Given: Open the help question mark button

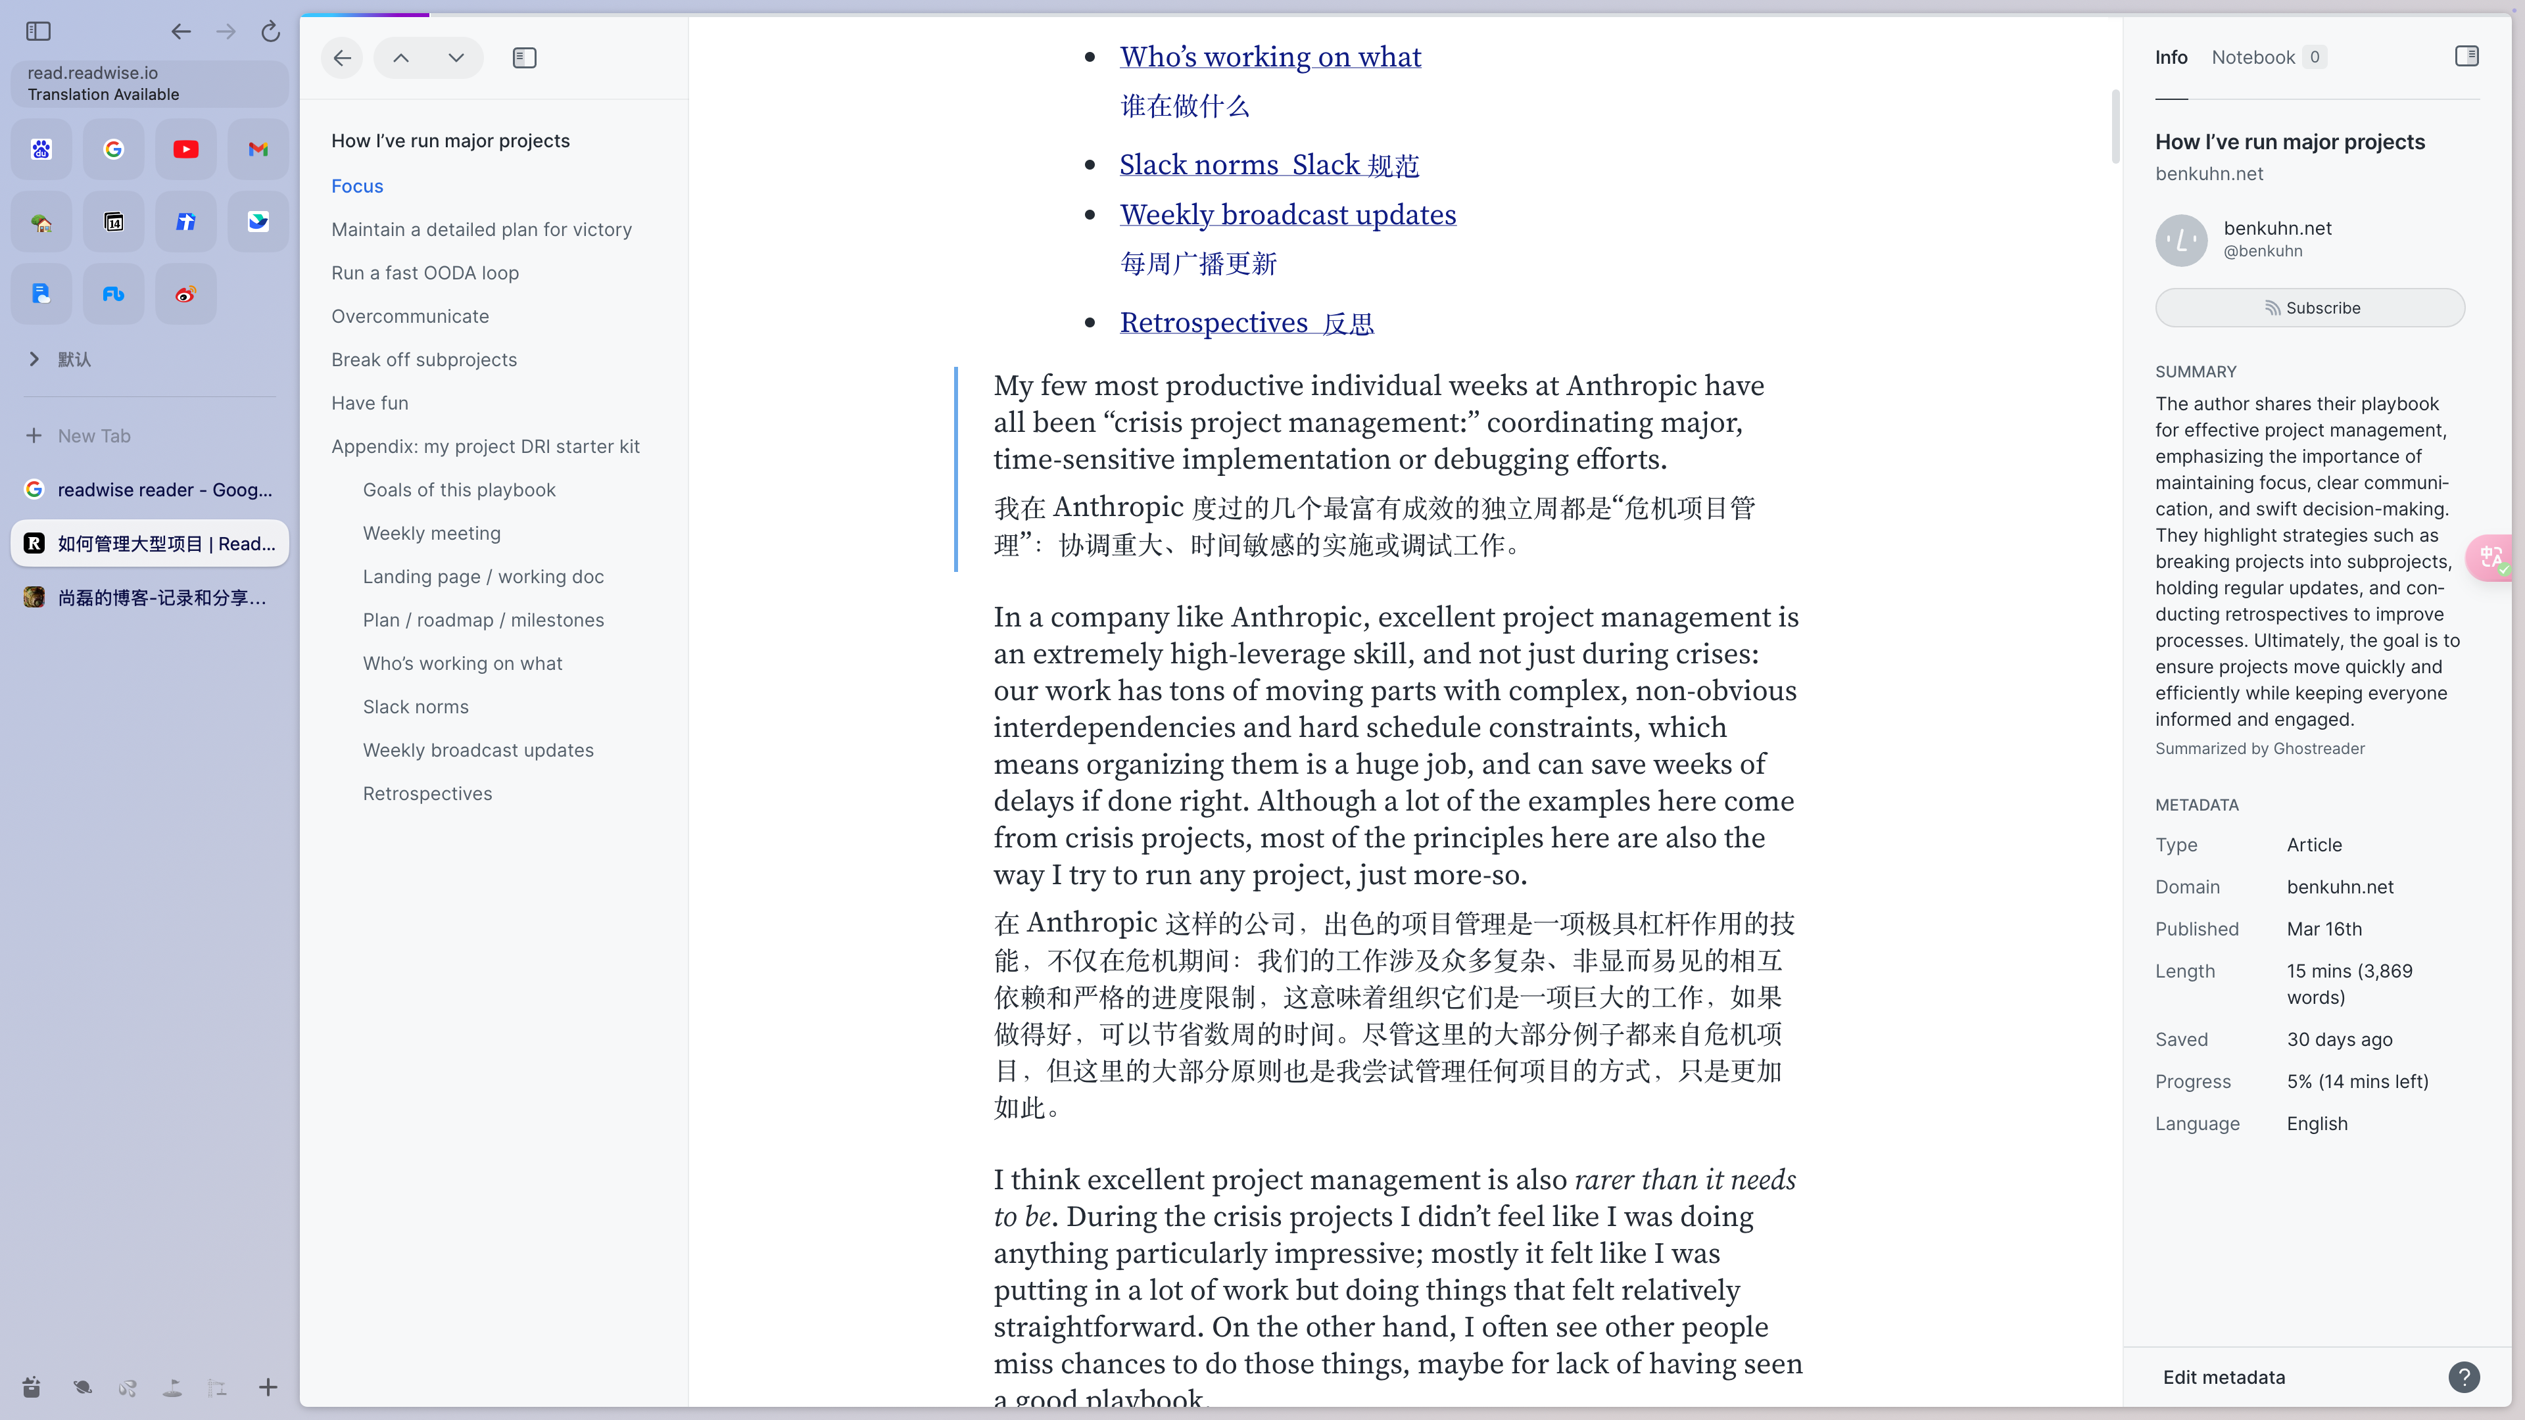Looking at the screenshot, I should click(x=2465, y=1377).
